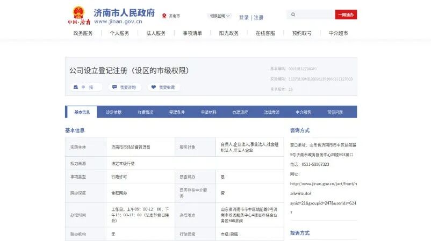The width and height of the screenshot is (431, 241).
Task: Click the 注册 register link
Action: click(x=258, y=17)
